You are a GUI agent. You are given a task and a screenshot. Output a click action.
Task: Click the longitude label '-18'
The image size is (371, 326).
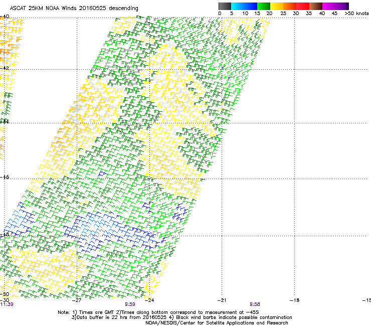click(x=295, y=300)
